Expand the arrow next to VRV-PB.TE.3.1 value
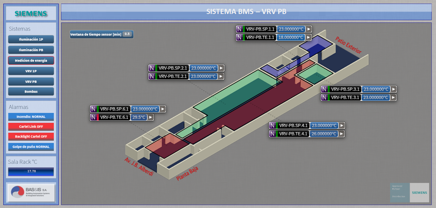Screen dimensions: 436x208 coord(394,97)
